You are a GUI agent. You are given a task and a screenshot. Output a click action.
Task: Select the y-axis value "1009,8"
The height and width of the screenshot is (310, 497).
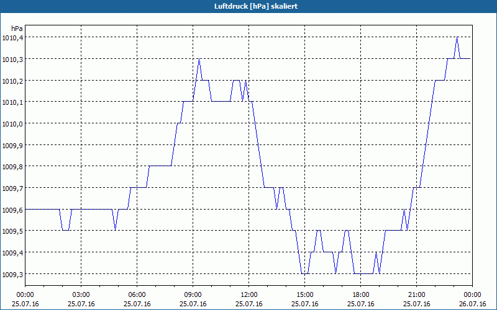(x=12, y=167)
